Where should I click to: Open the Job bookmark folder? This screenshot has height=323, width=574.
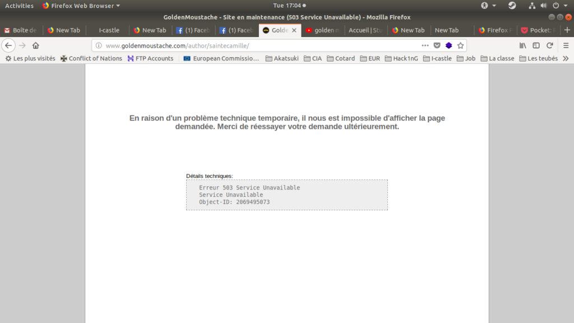pos(466,58)
